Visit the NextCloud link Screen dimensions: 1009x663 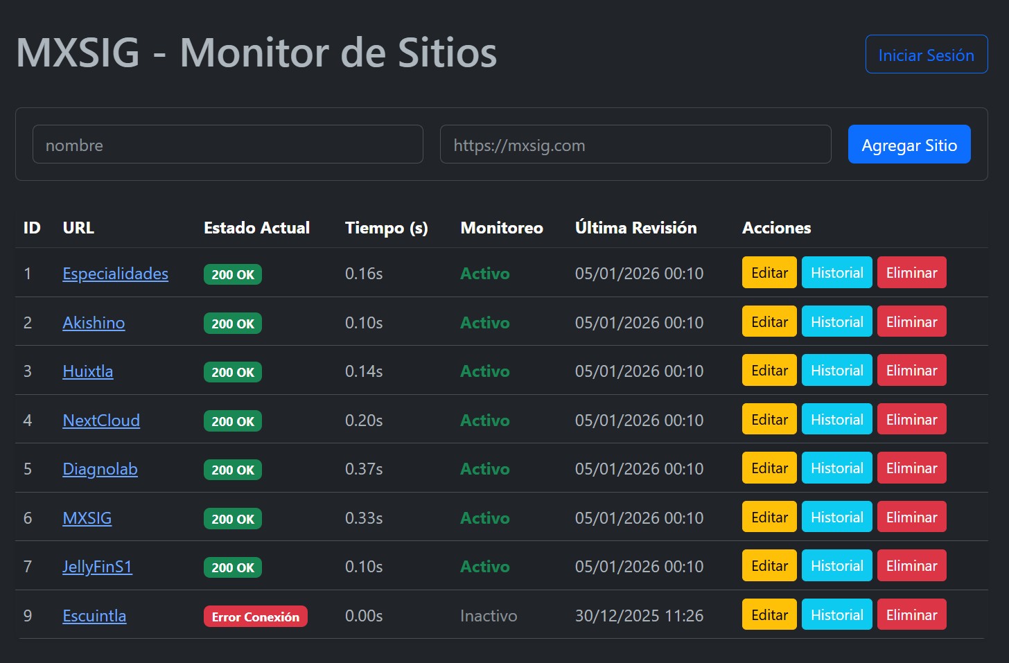(101, 420)
